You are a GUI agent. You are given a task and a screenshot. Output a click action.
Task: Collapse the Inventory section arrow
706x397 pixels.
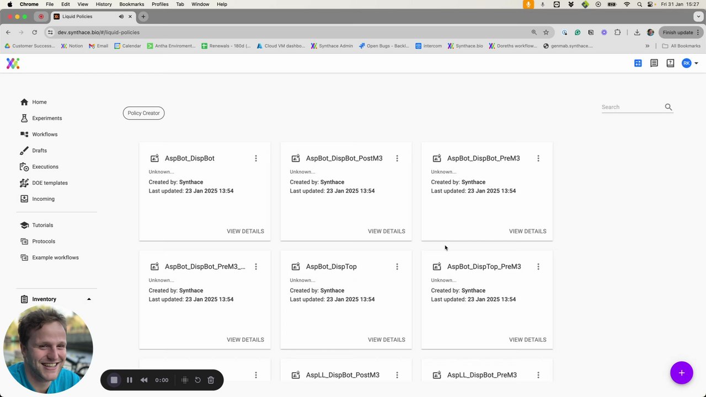point(89,299)
